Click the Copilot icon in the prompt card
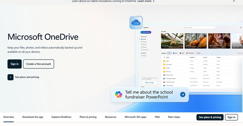The width and height of the screenshot is (243, 126). coord(119,95)
